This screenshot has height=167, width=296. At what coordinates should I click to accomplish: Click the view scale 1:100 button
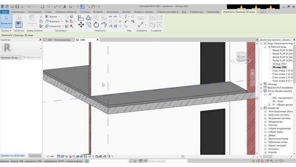coord(50,156)
